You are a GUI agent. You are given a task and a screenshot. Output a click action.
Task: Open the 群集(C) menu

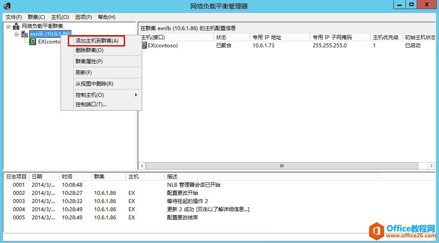tap(37, 17)
